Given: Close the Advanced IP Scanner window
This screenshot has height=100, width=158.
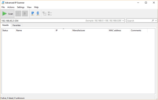Looking at the screenshot, I should (x=154, y=3).
